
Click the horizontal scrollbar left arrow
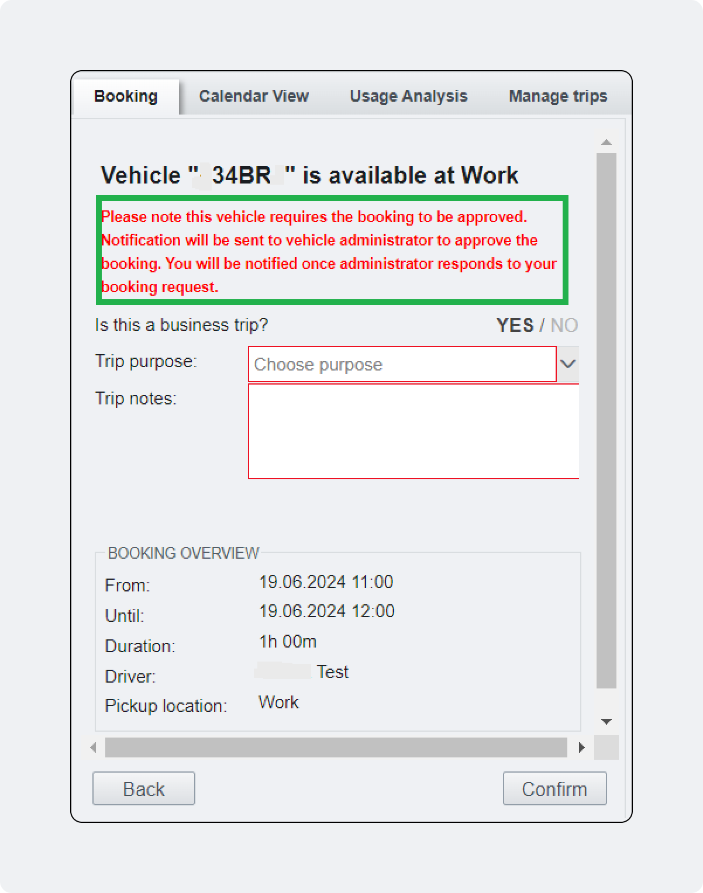point(94,747)
